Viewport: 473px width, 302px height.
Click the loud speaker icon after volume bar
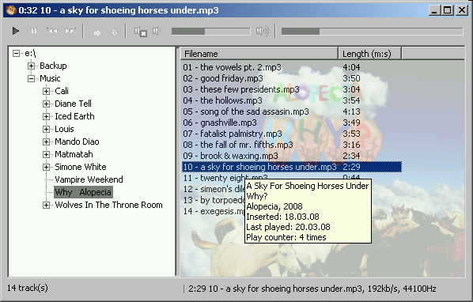[262, 31]
